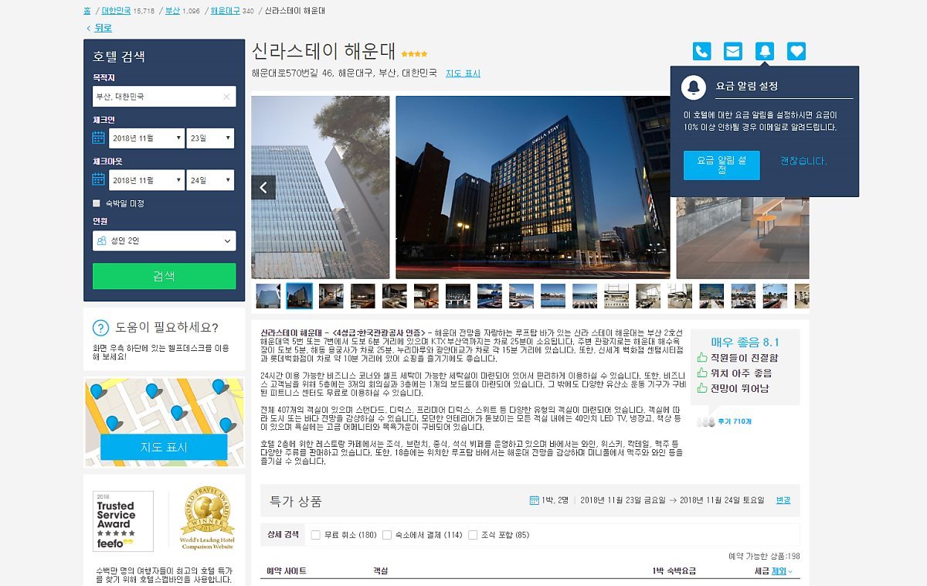Click the check-in calendar icon
The width and height of the screenshot is (927, 586).
99,138
